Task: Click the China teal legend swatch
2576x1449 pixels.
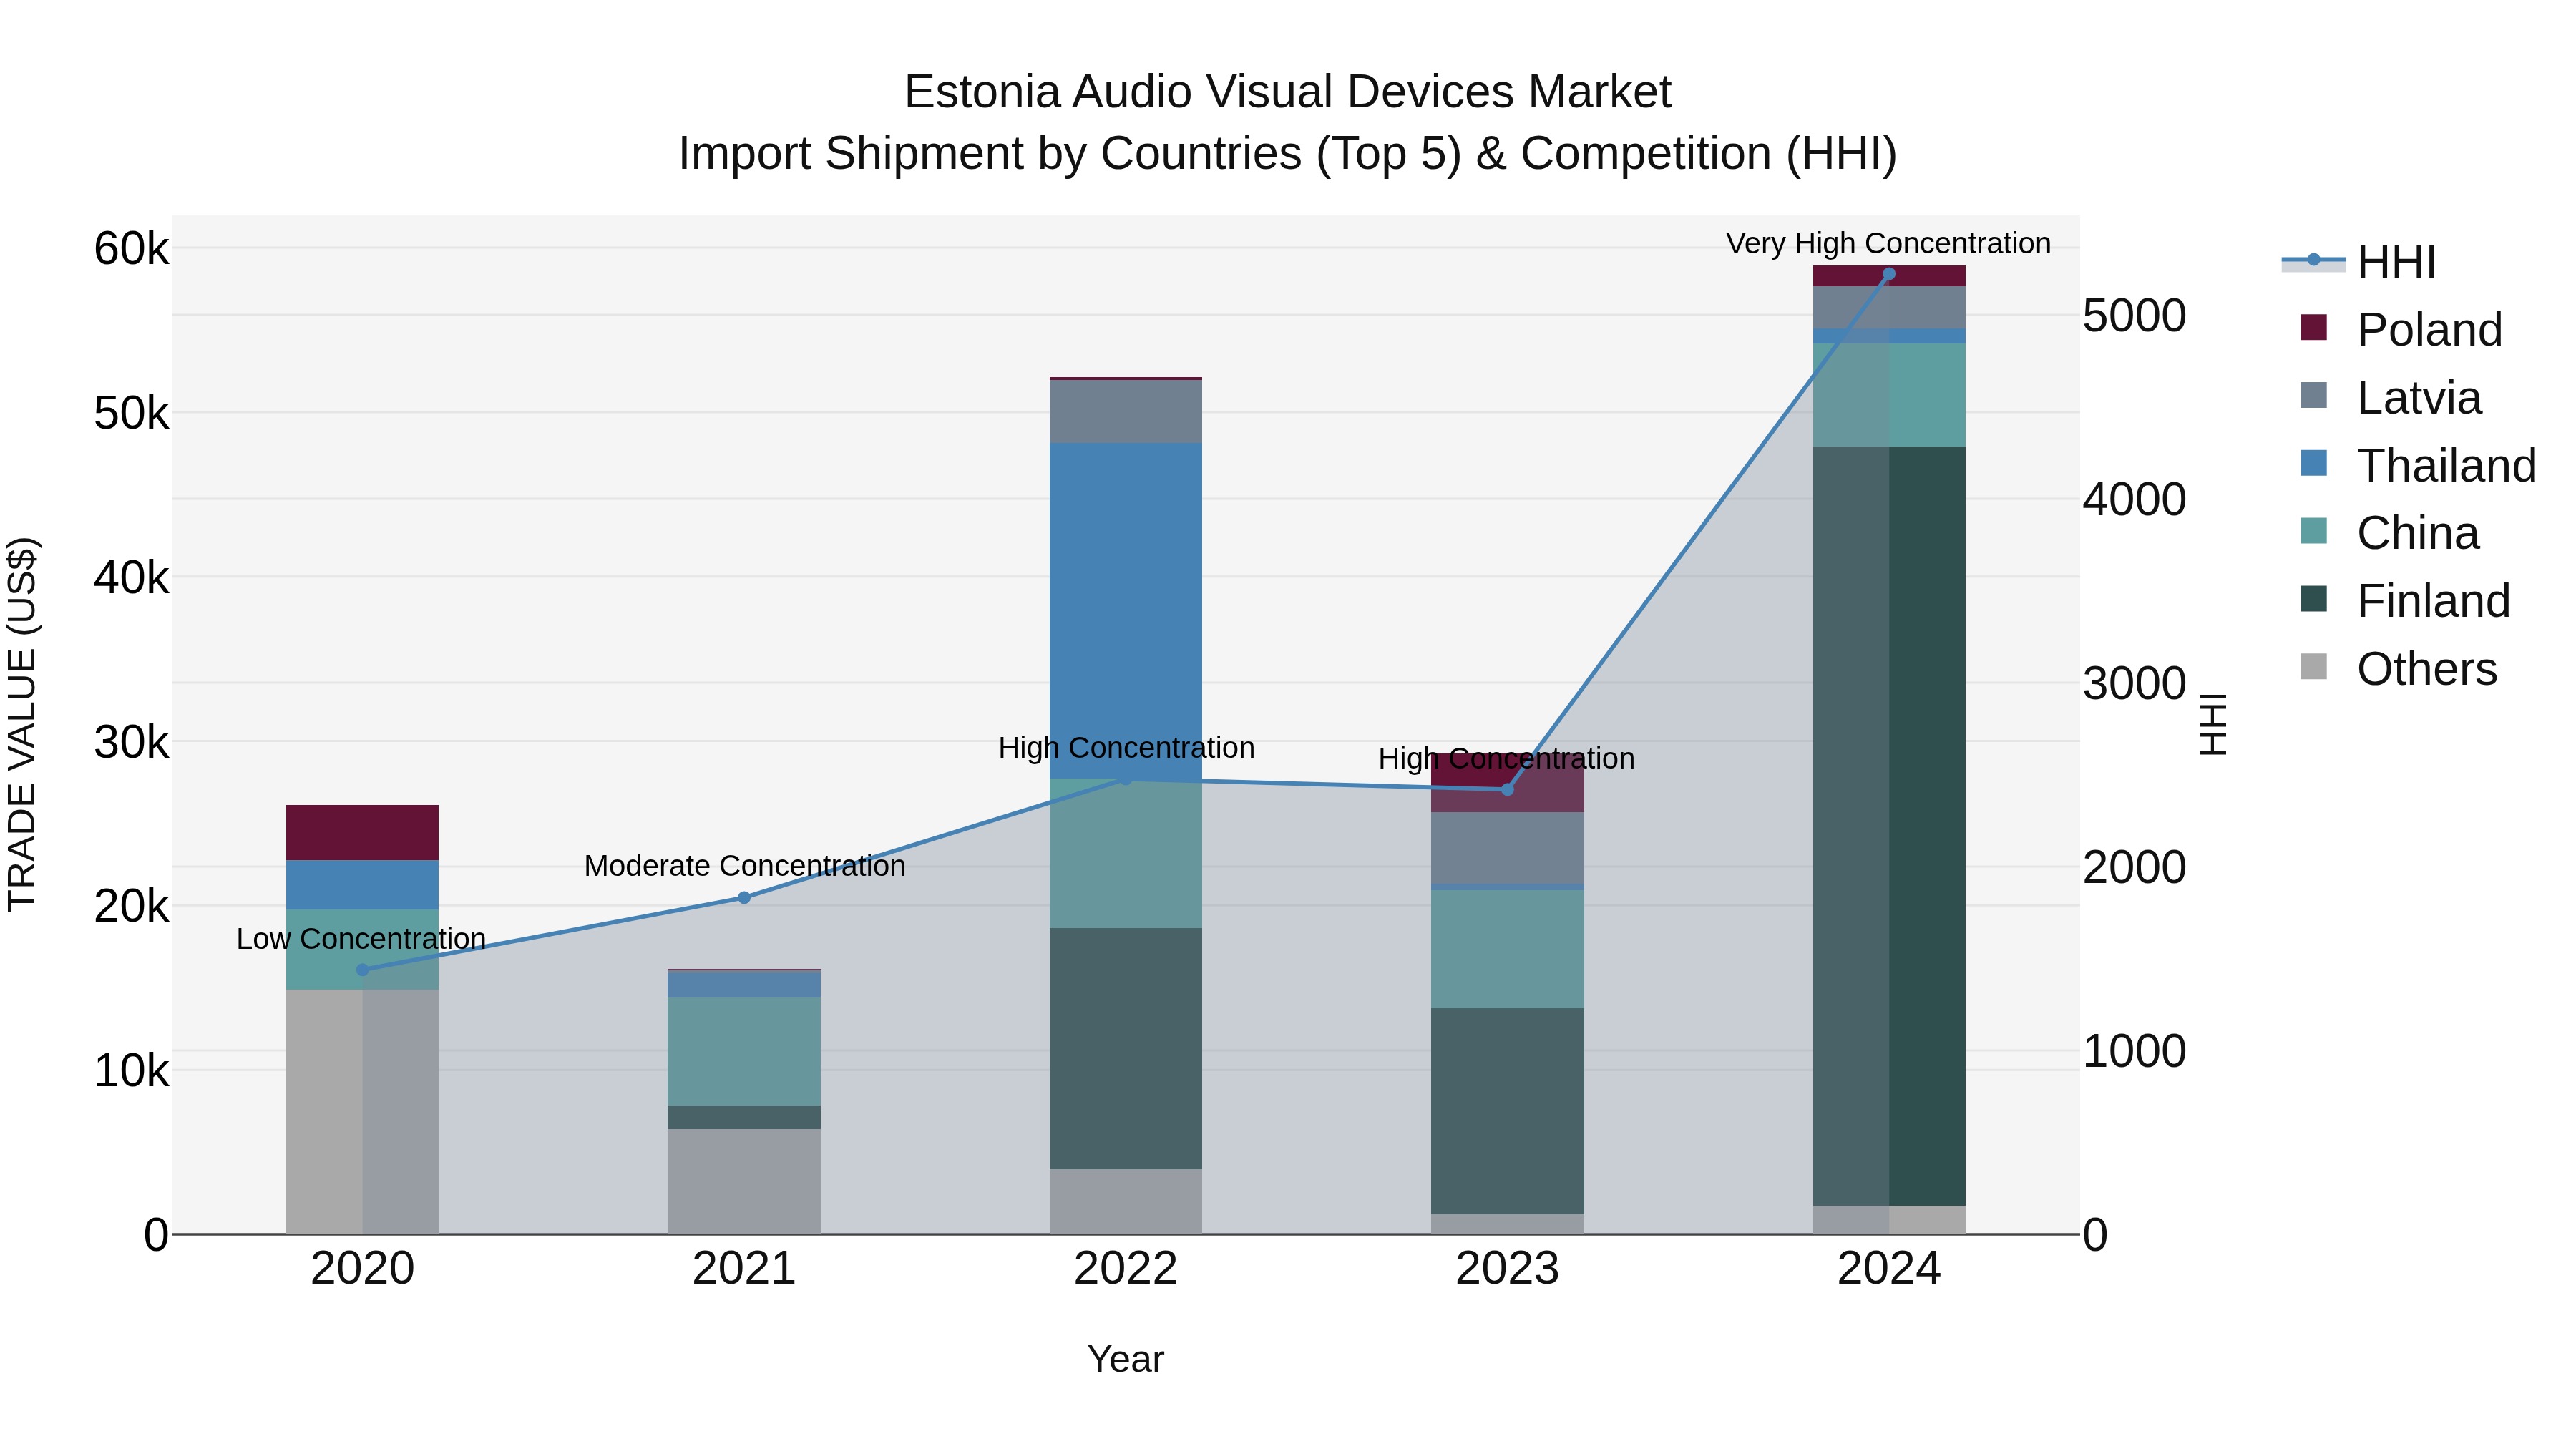Action: pyautogui.click(x=2313, y=531)
